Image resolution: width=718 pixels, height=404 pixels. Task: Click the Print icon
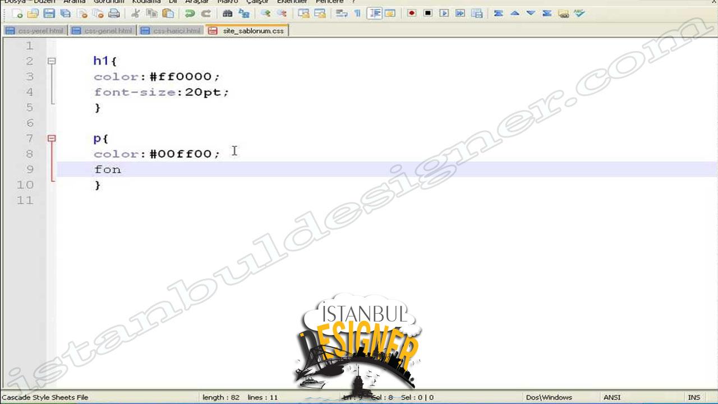coord(114,13)
